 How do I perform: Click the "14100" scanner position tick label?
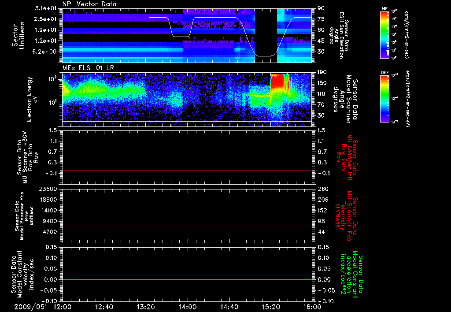coord(48,210)
